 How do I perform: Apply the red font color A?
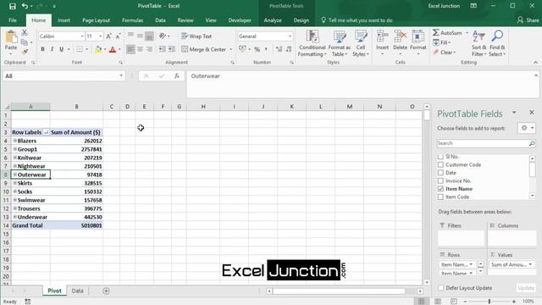(113, 49)
